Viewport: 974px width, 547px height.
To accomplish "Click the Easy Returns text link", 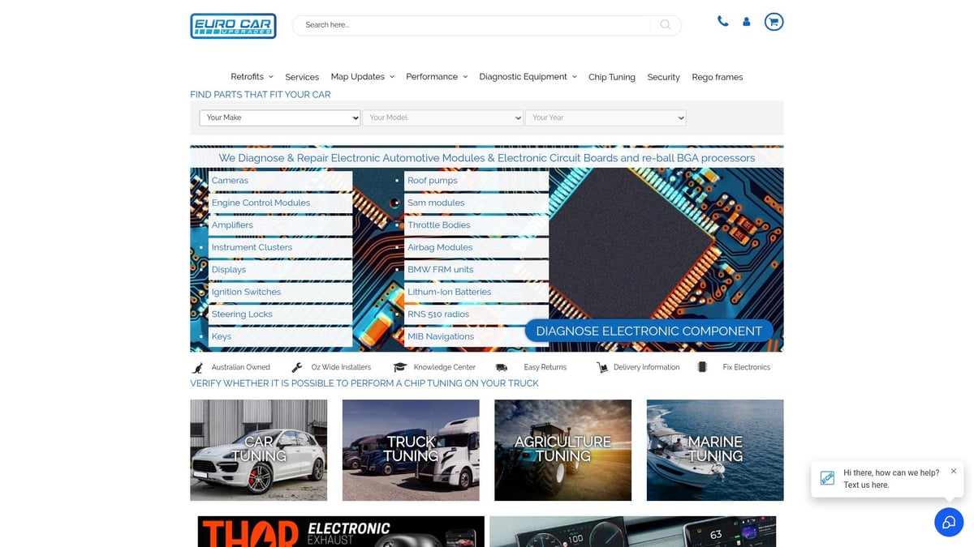I will coord(545,367).
